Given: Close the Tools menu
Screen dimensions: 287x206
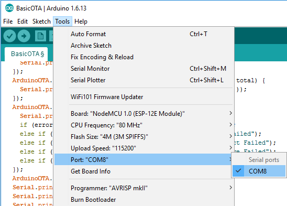Looking at the screenshot, I should (x=62, y=21).
